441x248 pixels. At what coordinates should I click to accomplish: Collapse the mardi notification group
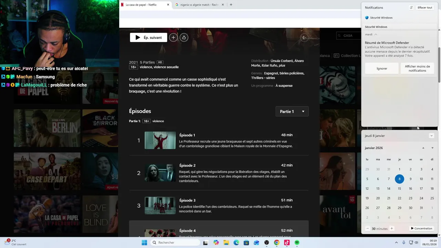coord(376,34)
